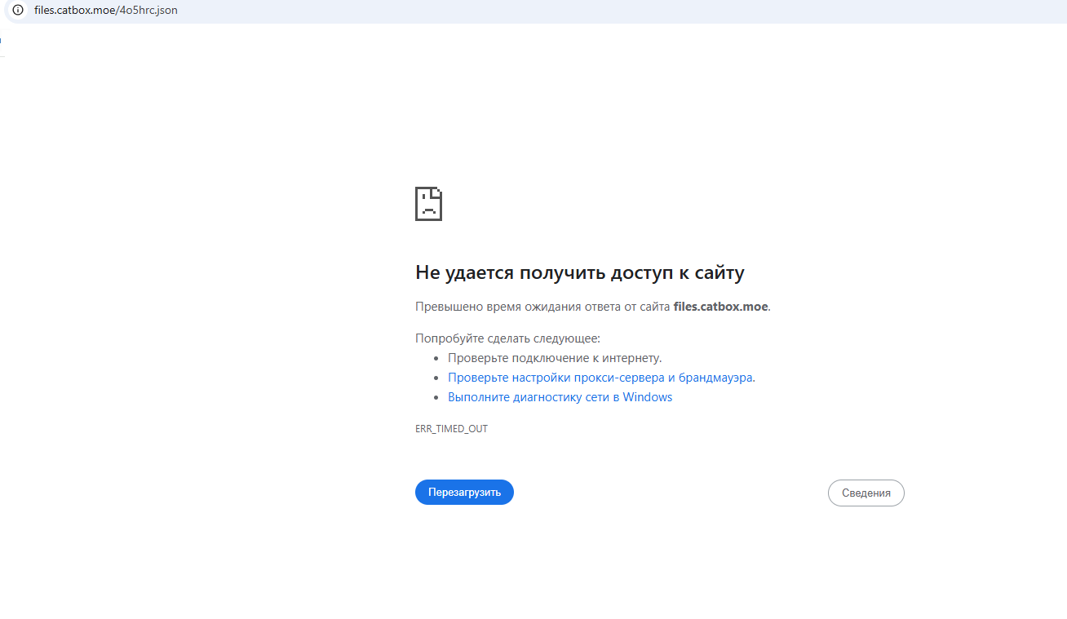This screenshot has height=619, width=1067.
Task: Click the Попробуйте сделать следующее line
Action: [507, 338]
